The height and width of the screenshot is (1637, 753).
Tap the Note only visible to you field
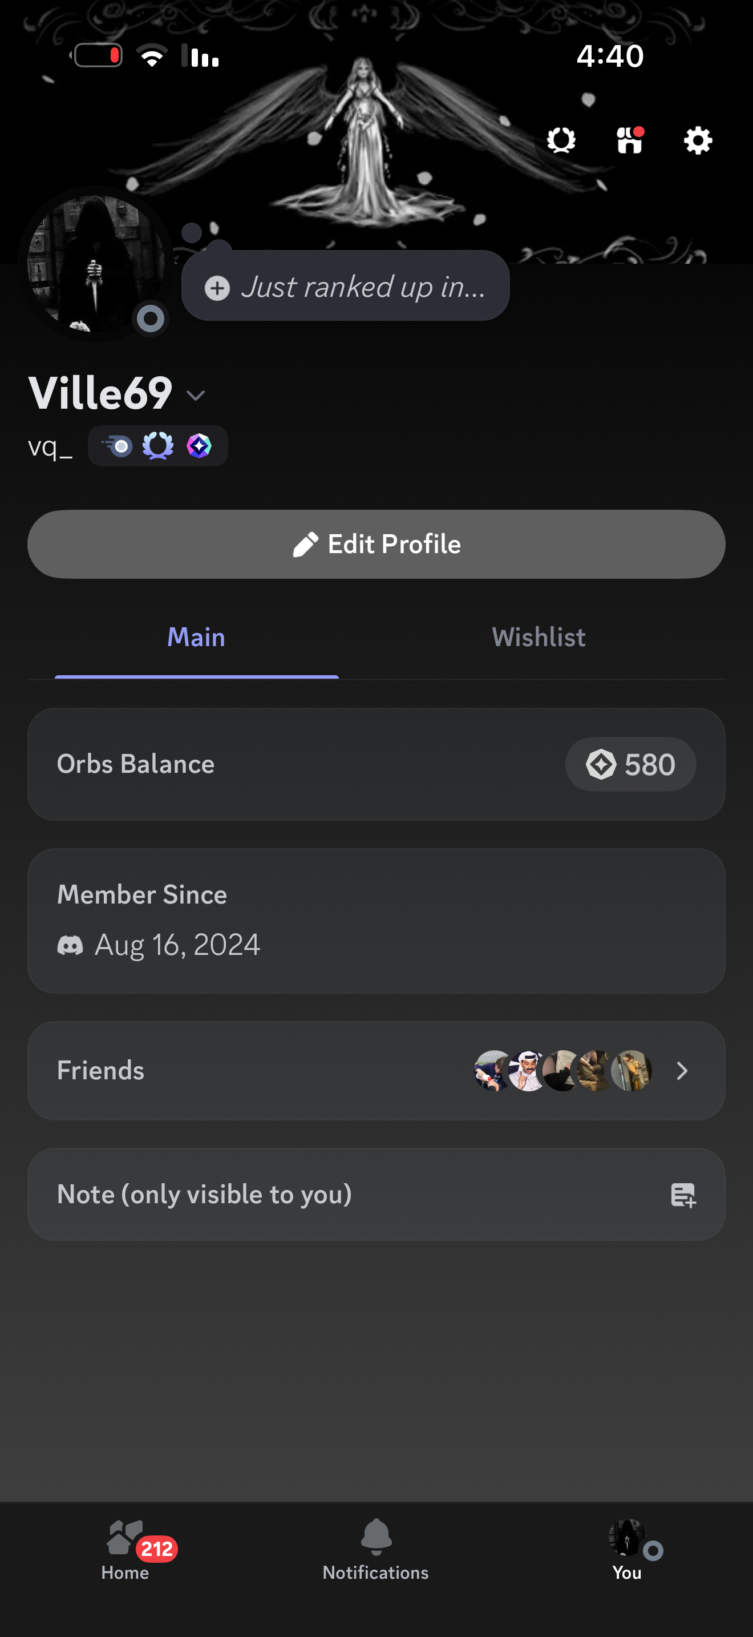coord(204,1195)
